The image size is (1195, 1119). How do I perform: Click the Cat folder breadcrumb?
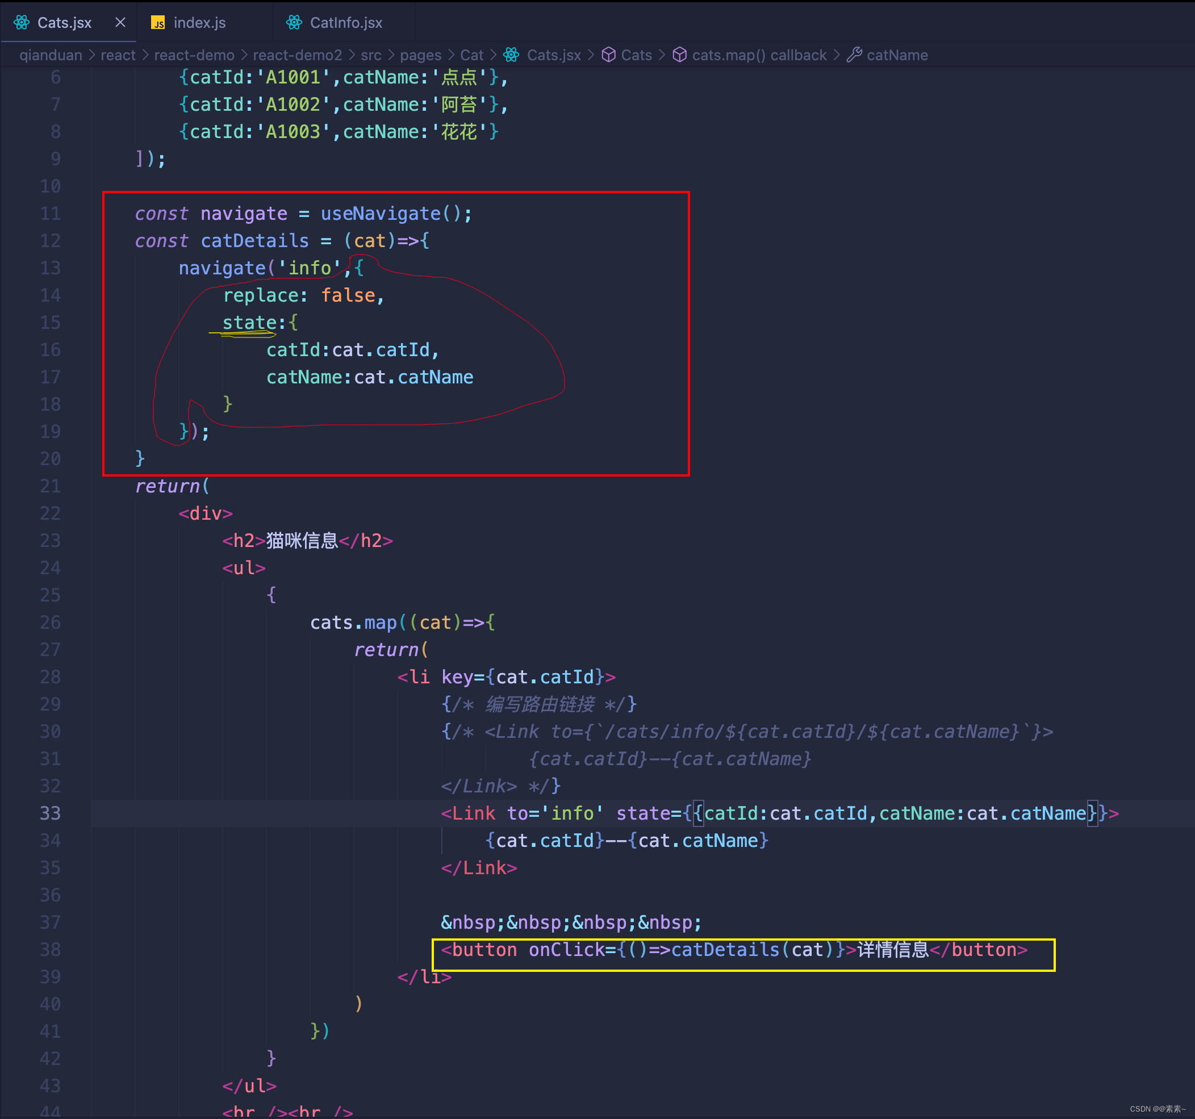[471, 55]
